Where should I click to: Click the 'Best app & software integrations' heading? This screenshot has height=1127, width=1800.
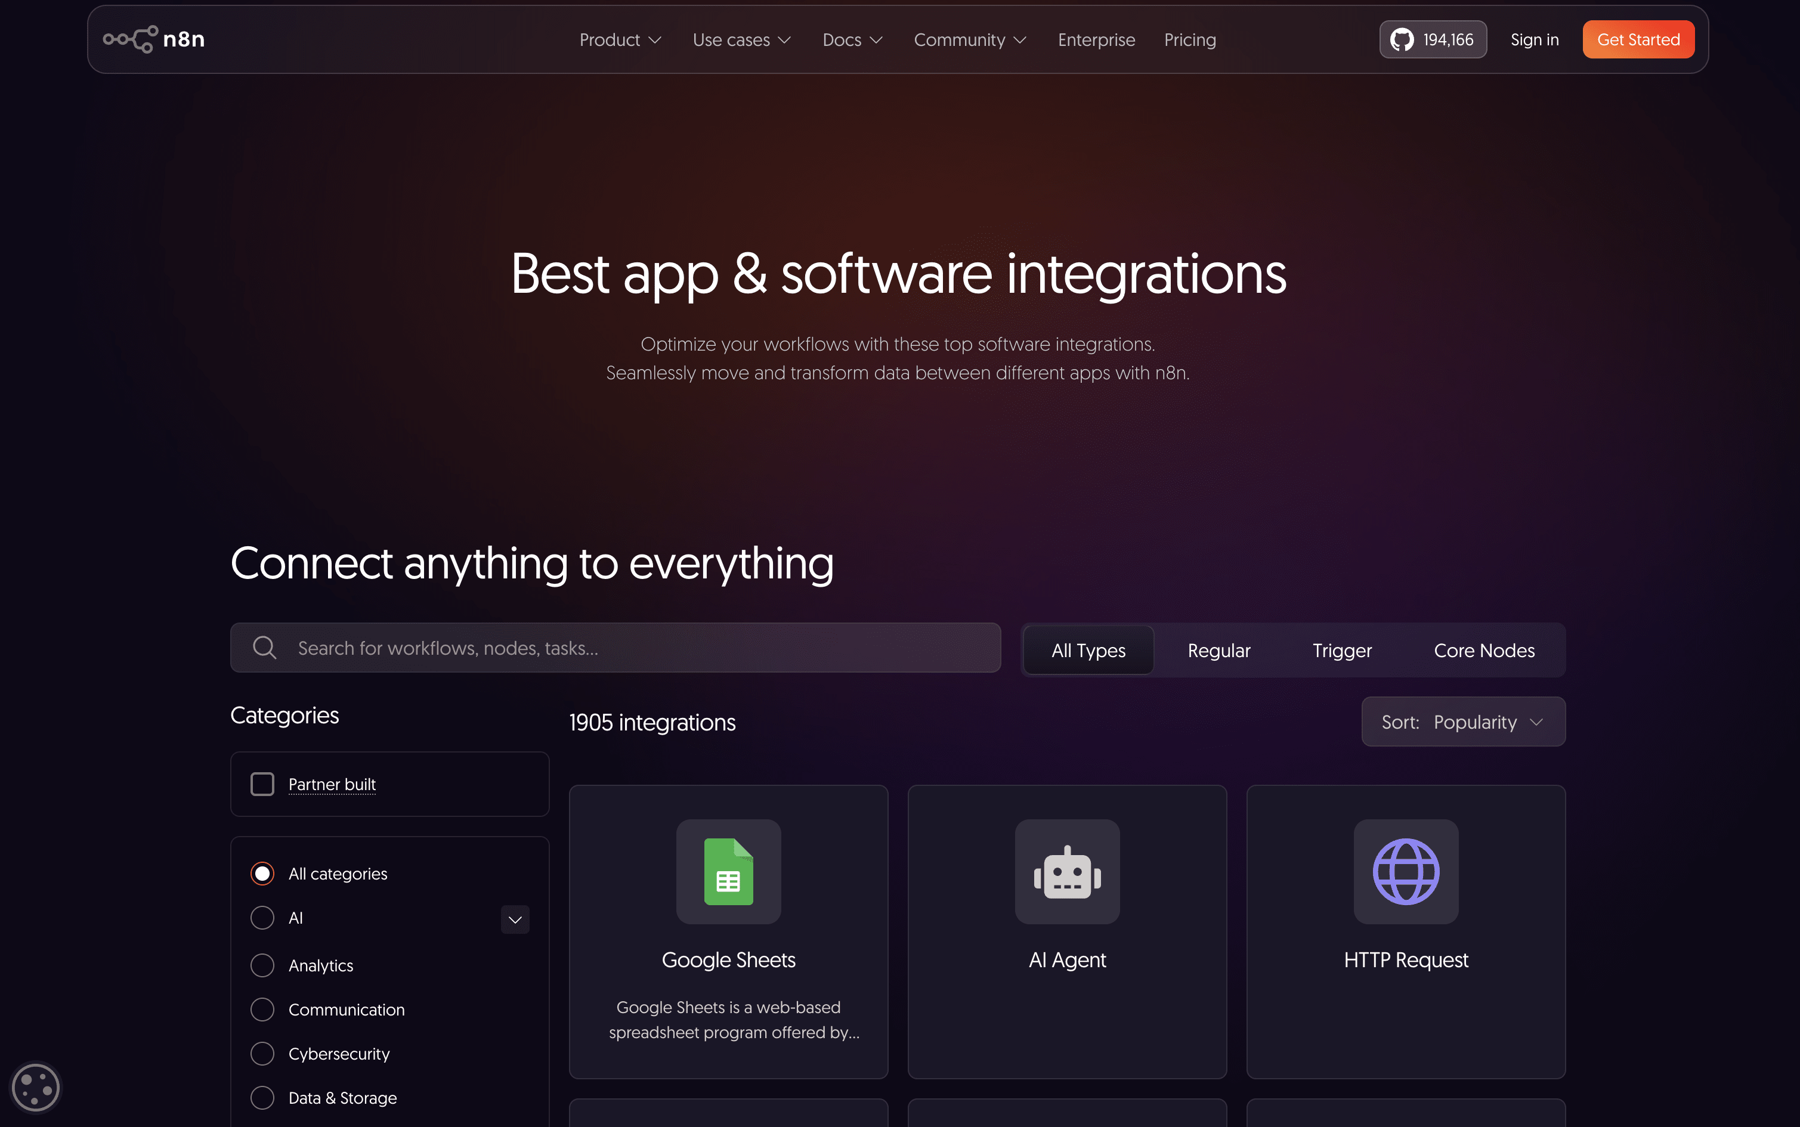(899, 274)
